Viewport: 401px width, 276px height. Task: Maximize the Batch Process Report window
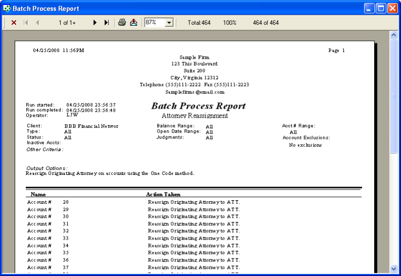380,8
